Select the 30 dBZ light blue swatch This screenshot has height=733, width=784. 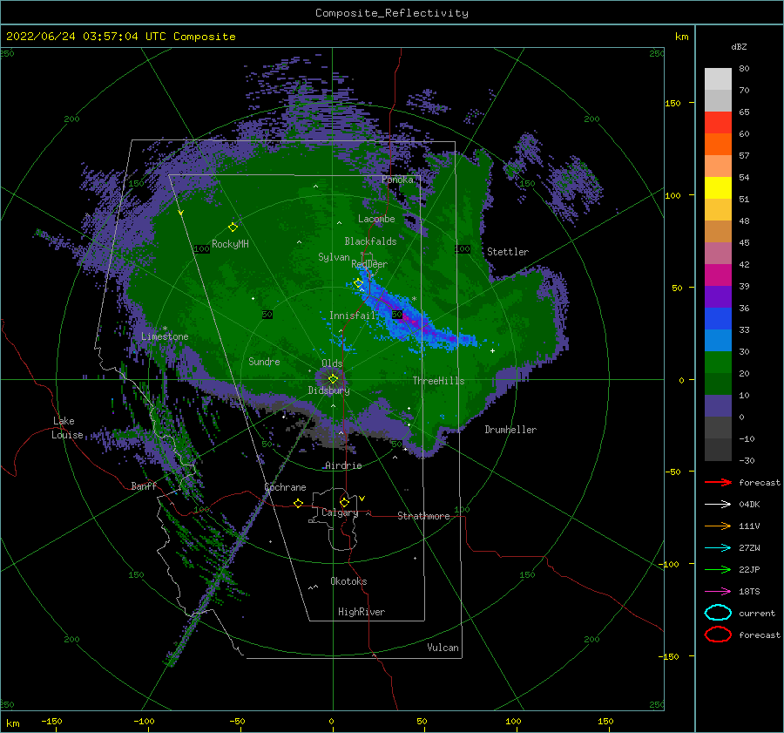tap(718, 340)
